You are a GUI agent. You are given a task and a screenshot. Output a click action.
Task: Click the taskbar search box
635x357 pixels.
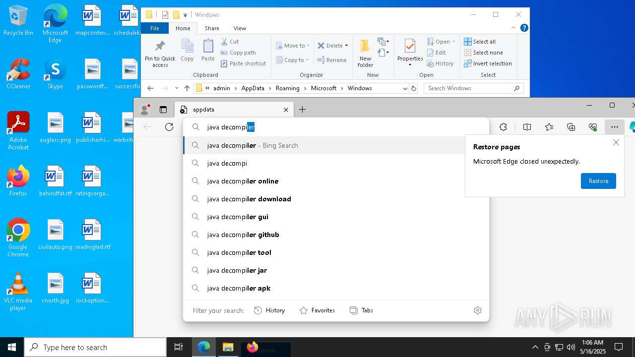[95, 348]
